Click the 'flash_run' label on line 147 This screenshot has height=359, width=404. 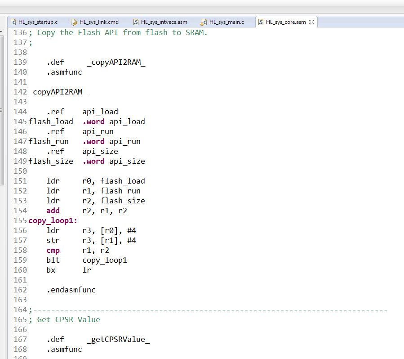pyautogui.click(x=49, y=142)
